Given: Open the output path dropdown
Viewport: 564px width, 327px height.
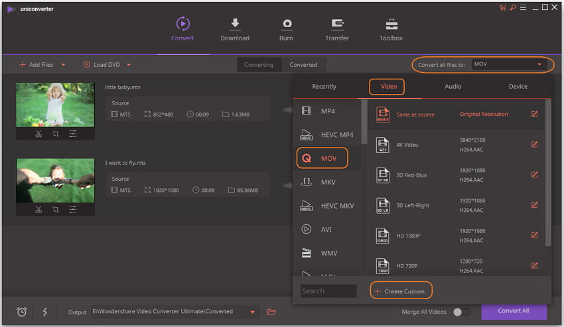Looking at the screenshot, I should (x=253, y=312).
